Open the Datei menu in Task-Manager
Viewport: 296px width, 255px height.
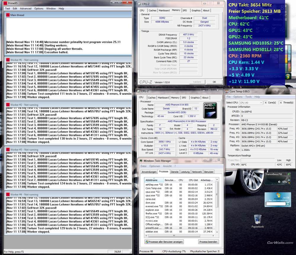144,166
